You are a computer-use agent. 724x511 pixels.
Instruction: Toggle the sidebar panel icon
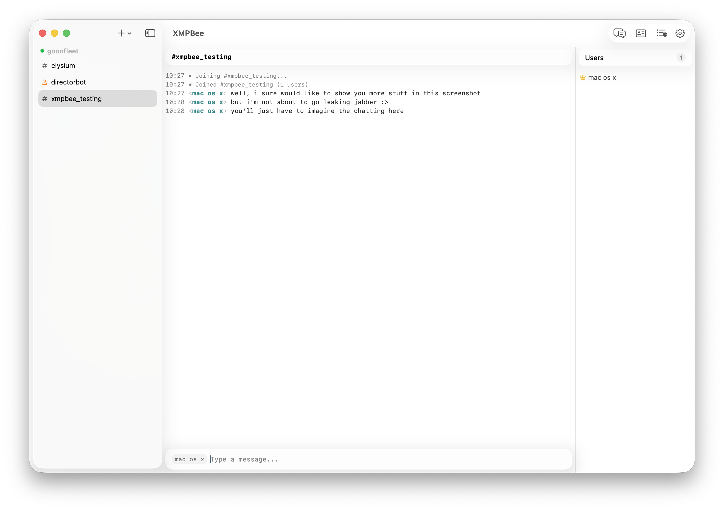150,33
